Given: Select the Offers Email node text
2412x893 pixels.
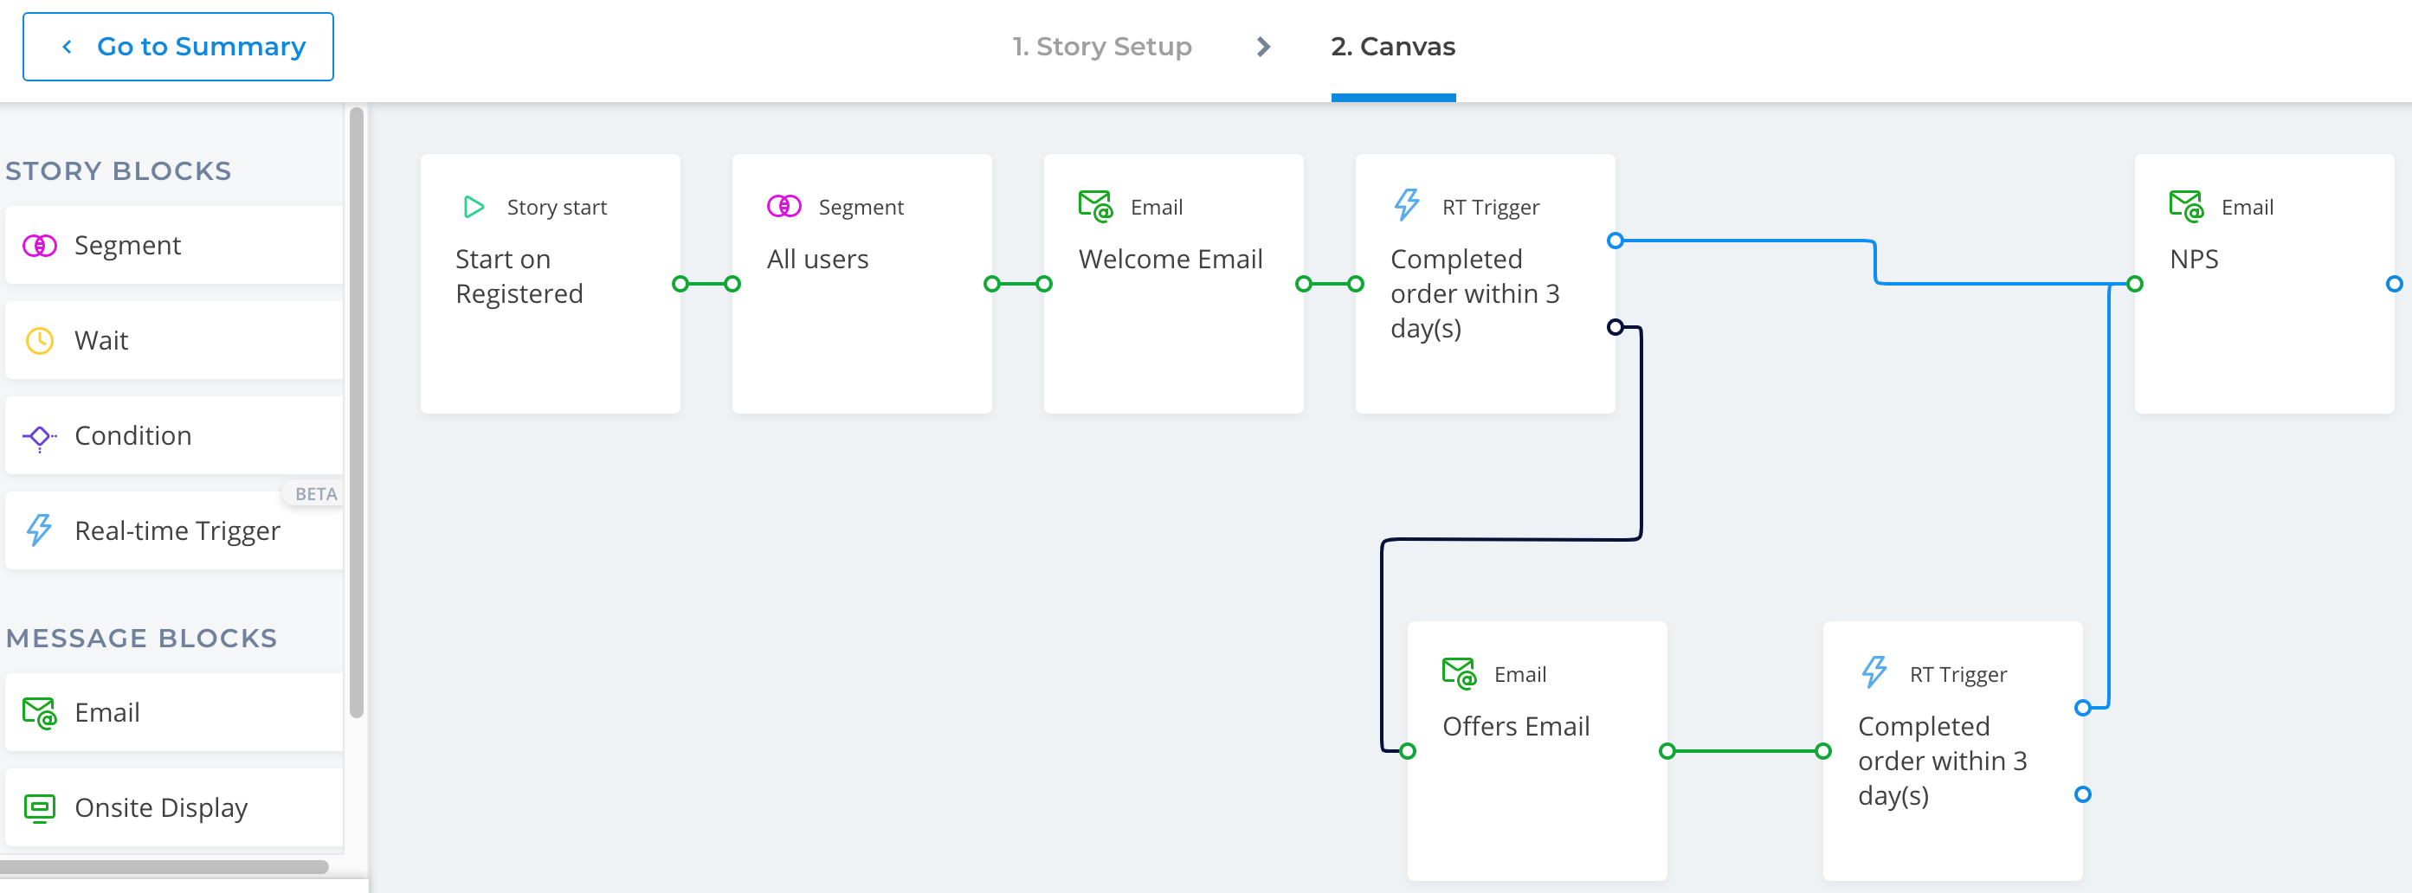Looking at the screenshot, I should tap(1516, 726).
